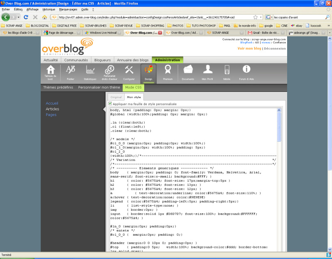Open the Google search engine selector
Image resolution: width=332 pixels, height=259 pixels.
(269, 17)
